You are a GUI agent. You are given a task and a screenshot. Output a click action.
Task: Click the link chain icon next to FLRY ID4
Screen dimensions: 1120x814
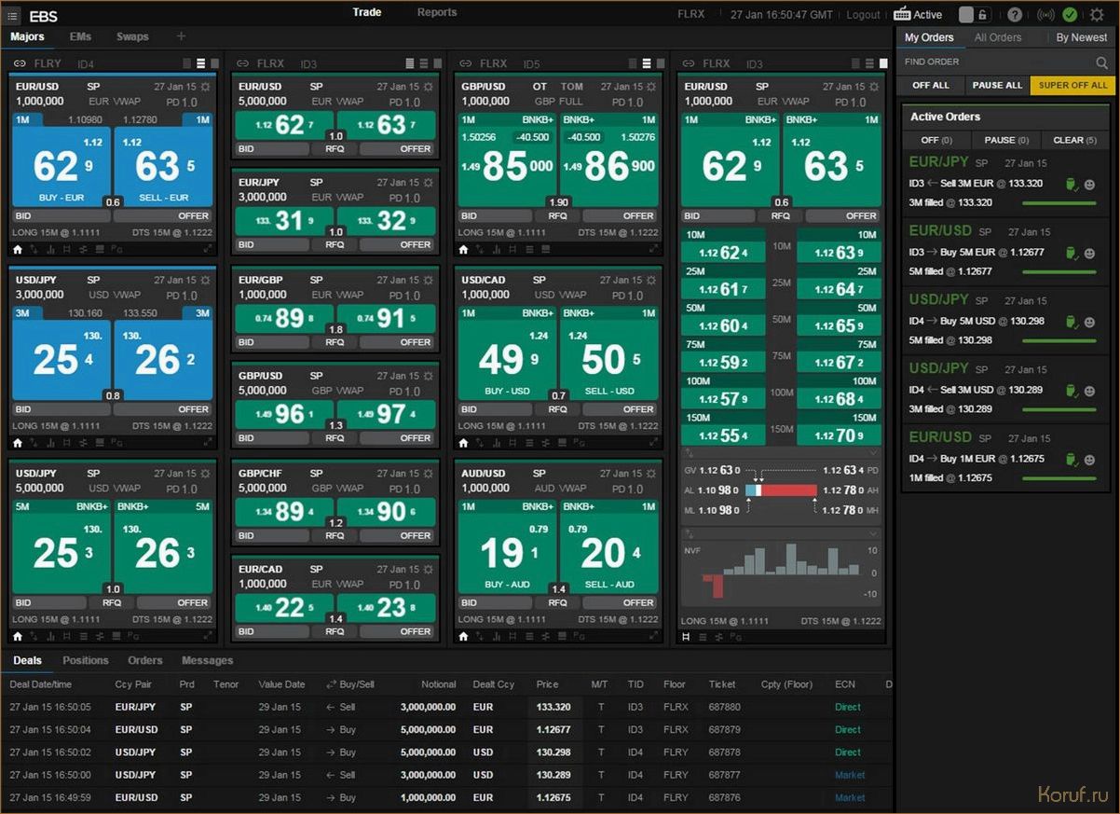pyautogui.click(x=19, y=63)
